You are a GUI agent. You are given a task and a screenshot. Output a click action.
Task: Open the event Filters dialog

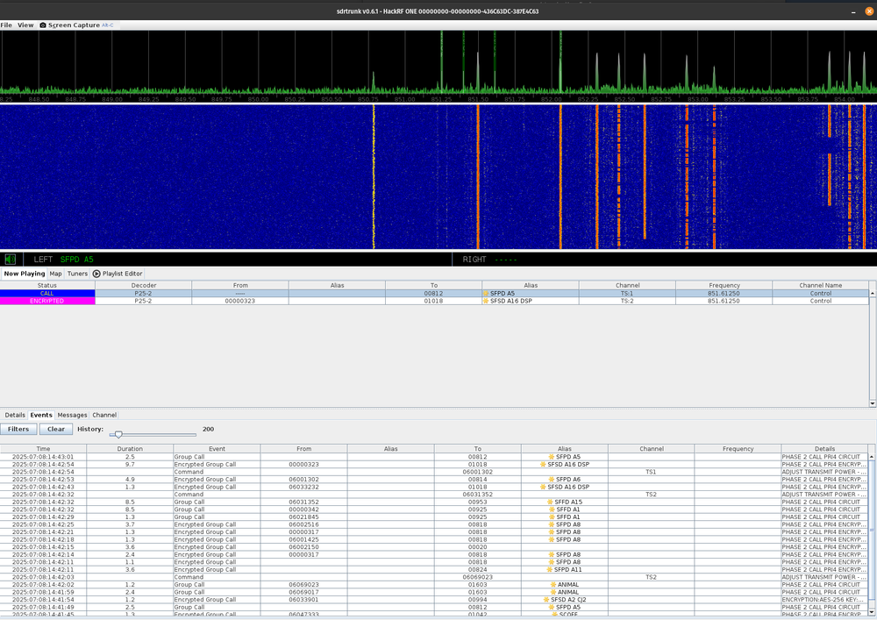[x=18, y=429]
